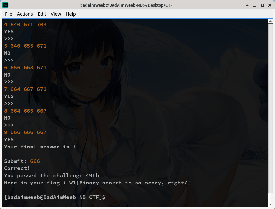Open the Help menu
This screenshot has height=209, width=275.
pos(71,14)
